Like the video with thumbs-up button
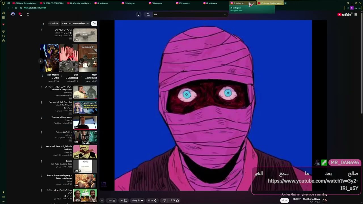 coord(175,200)
